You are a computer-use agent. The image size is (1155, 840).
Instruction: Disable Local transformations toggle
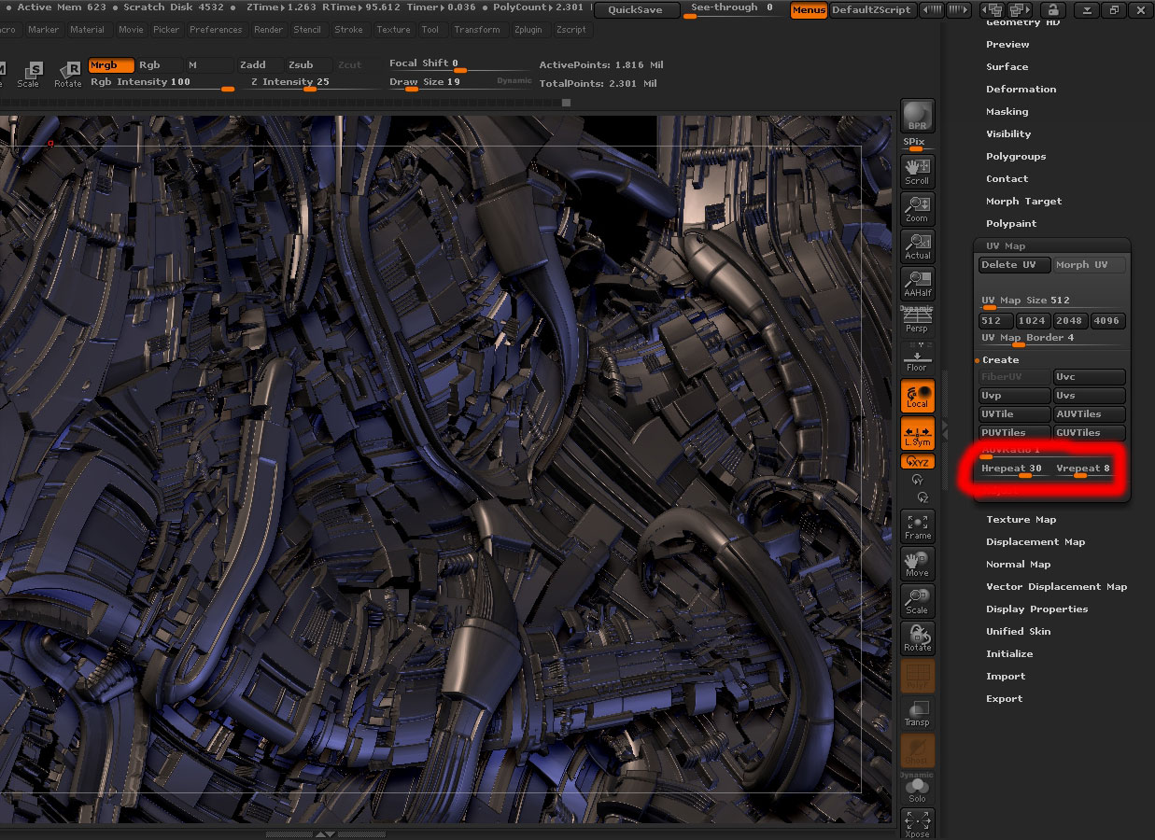pos(917,396)
